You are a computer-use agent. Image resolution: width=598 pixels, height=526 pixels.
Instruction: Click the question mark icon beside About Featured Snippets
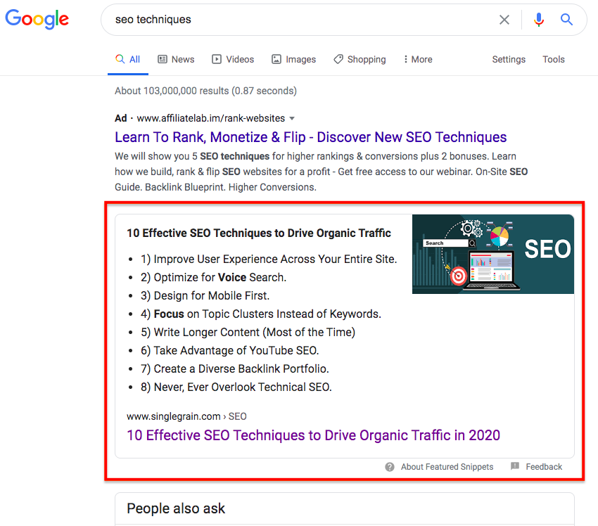point(389,467)
